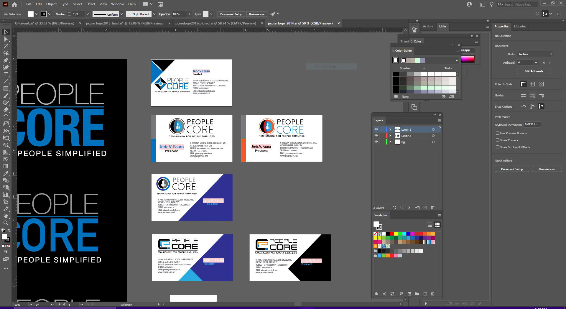Click Document Setup in control bar
Image resolution: width=566 pixels, height=309 pixels.
tap(231, 14)
